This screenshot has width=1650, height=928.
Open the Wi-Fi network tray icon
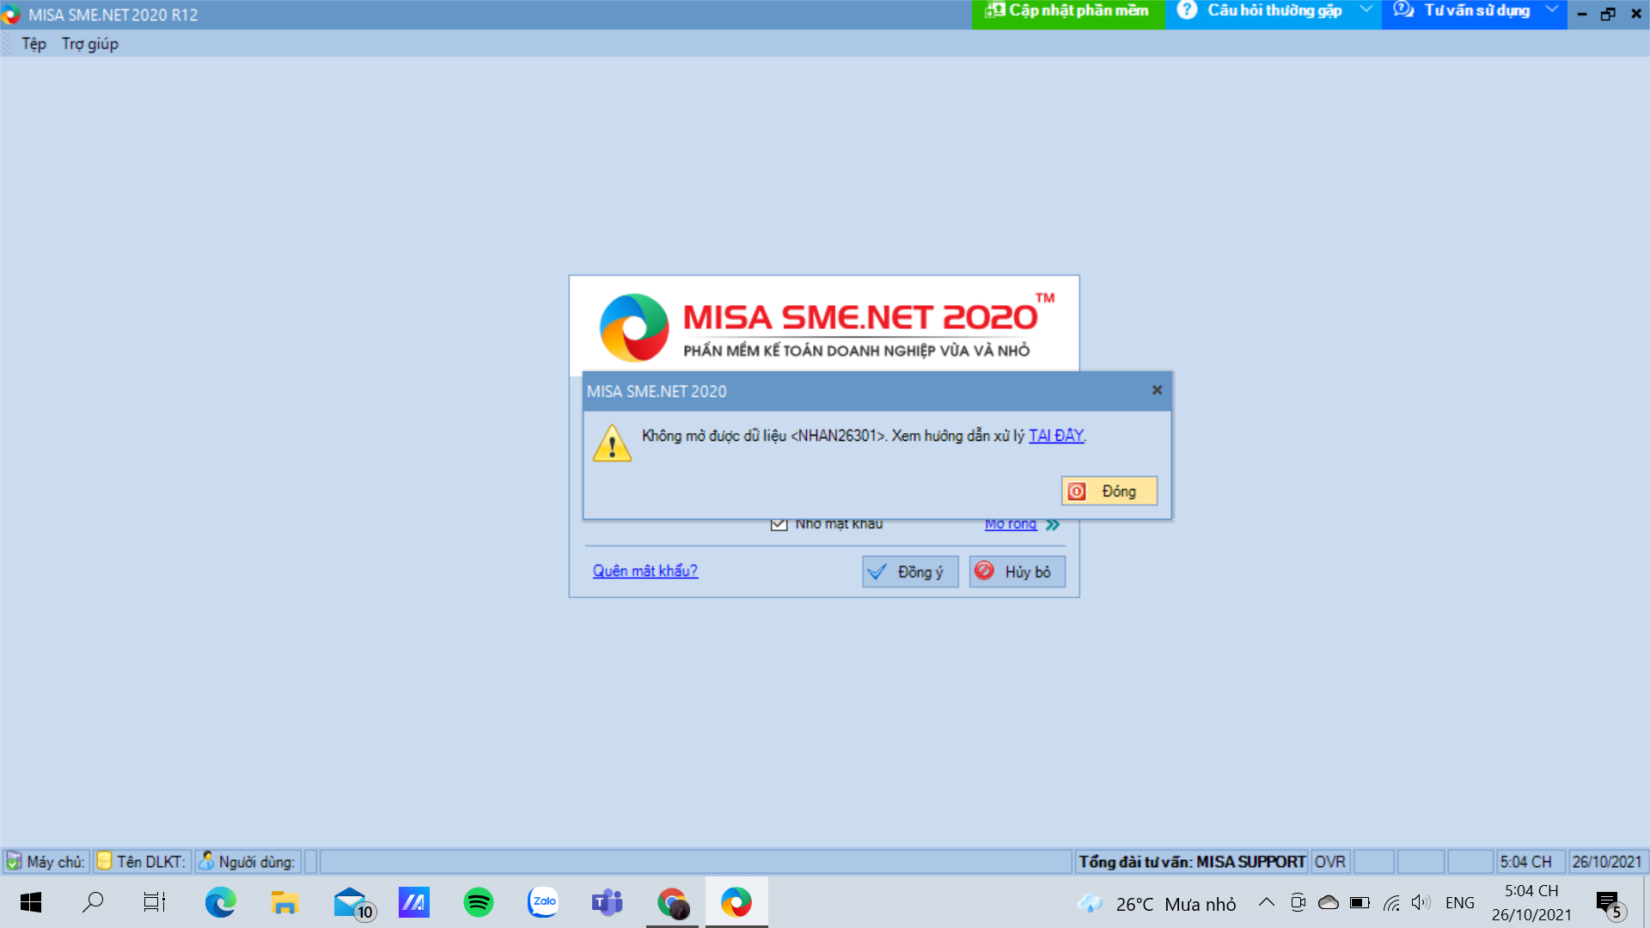click(x=1391, y=902)
